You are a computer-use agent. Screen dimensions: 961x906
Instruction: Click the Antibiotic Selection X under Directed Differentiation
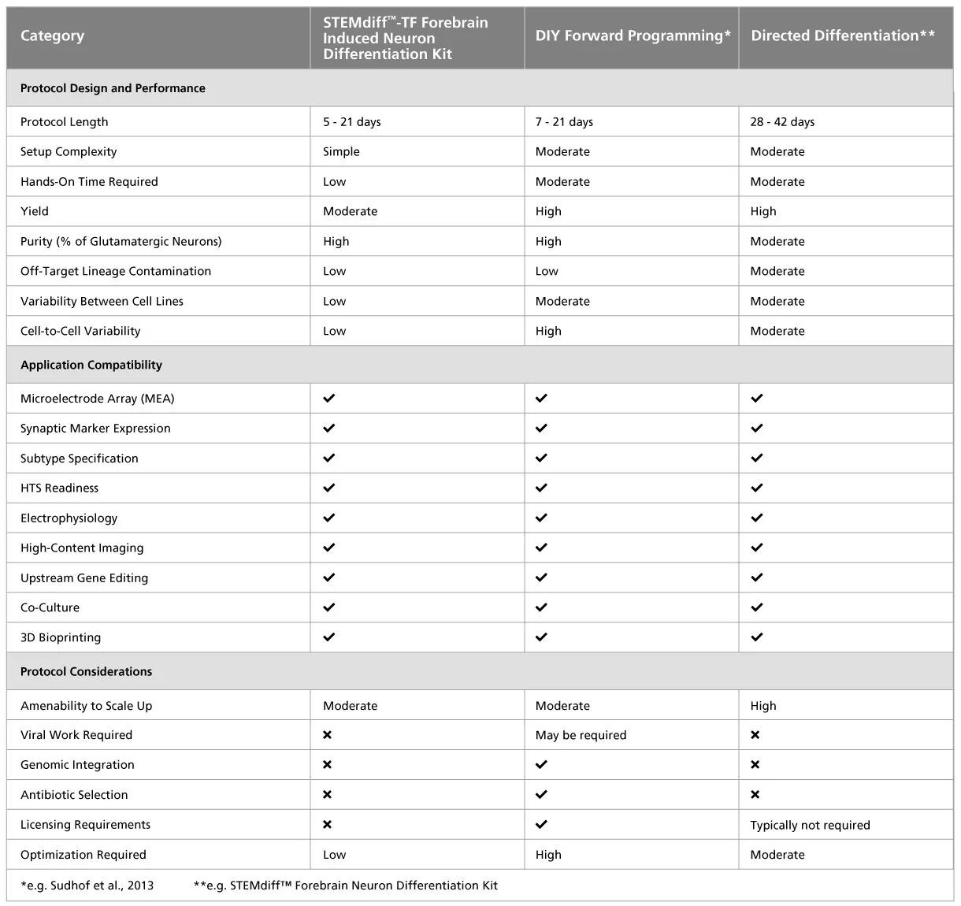tap(755, 795)
